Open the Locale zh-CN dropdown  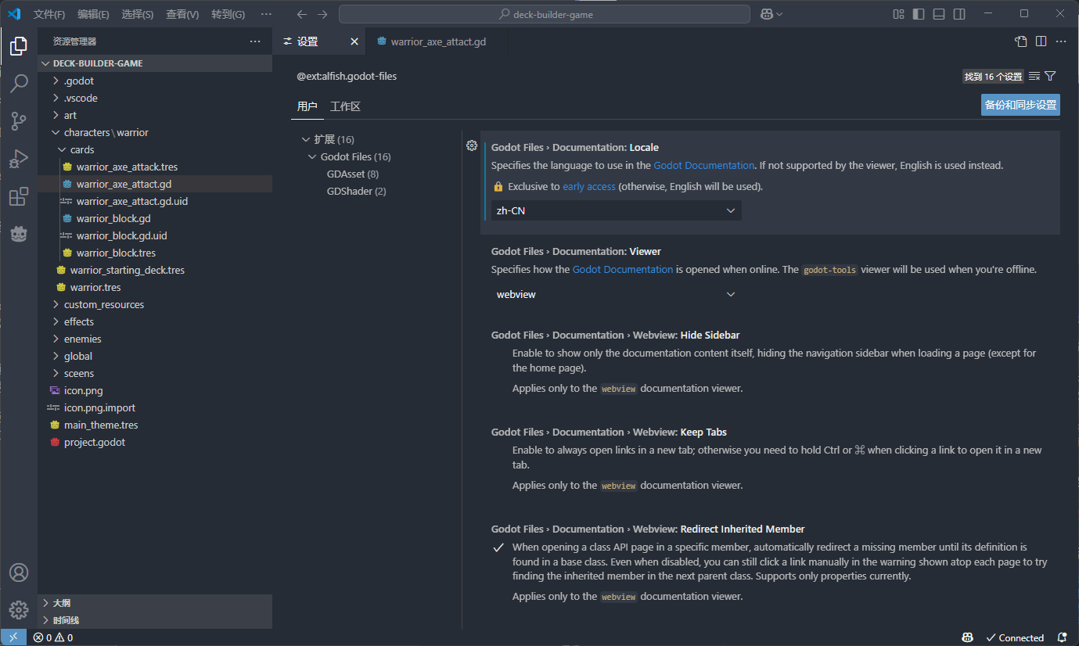pyautogui.click(x=616, y=210)
